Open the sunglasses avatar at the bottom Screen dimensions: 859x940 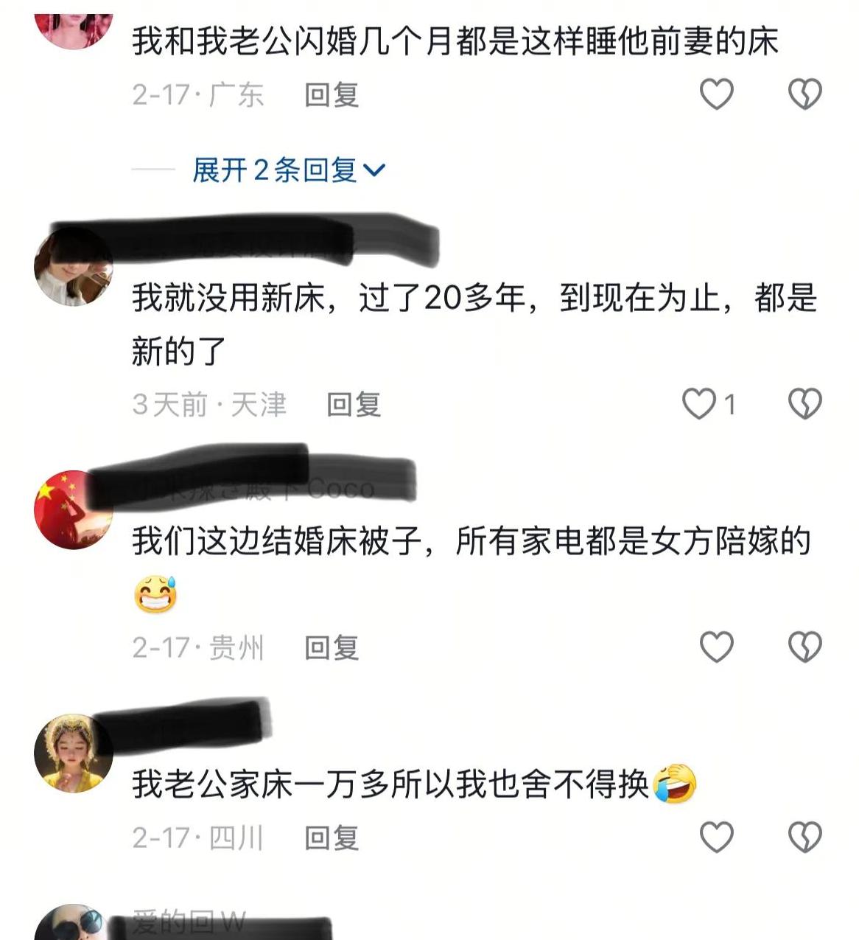point(73,923)
